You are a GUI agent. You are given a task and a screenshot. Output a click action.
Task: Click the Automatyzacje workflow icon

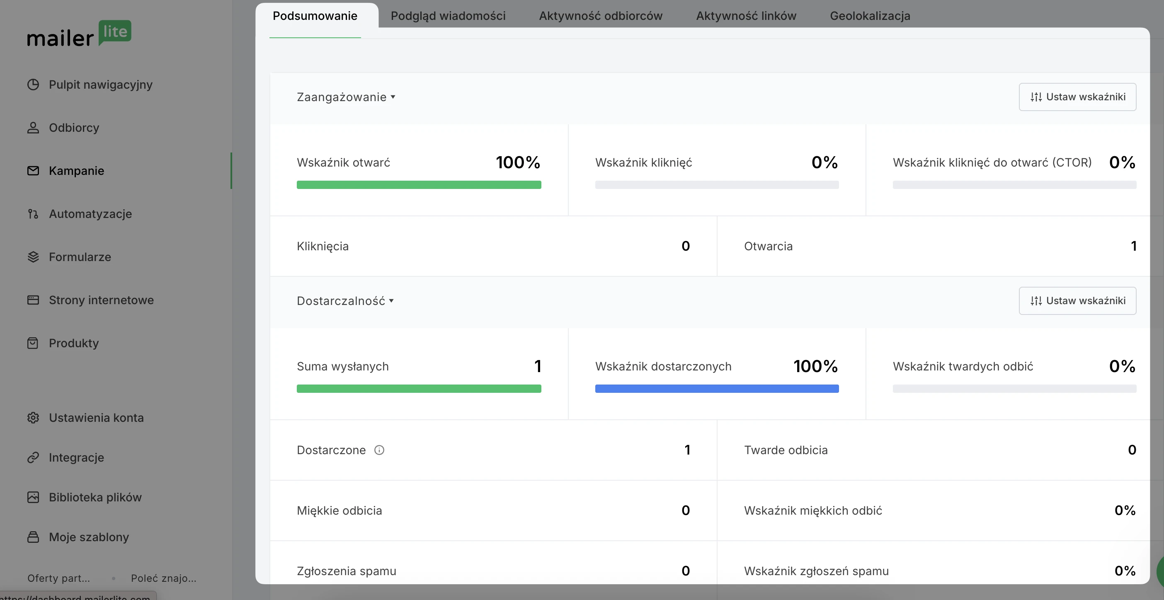pos(33,214)
